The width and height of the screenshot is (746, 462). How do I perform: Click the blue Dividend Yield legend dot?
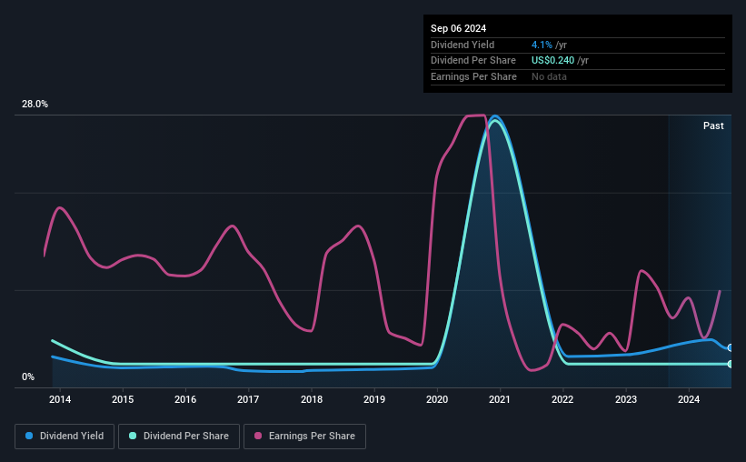pyautogui.click(x=29, y=436)
